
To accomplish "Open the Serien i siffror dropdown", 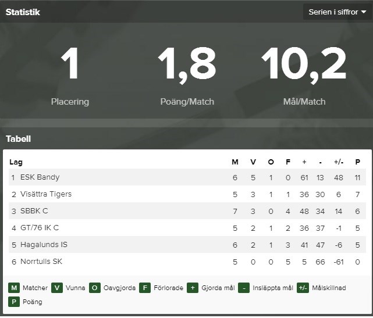I will pyautogui.click(x=337, y=12).
